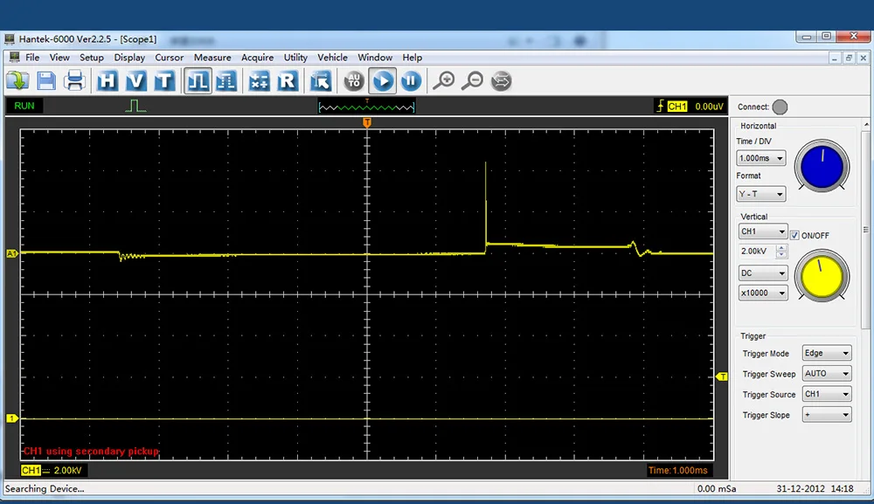This screenshot has height=504, width=874.
Task: Open trigger settings with the T icon
Action: pyautogui.click(x=164, y=81)
